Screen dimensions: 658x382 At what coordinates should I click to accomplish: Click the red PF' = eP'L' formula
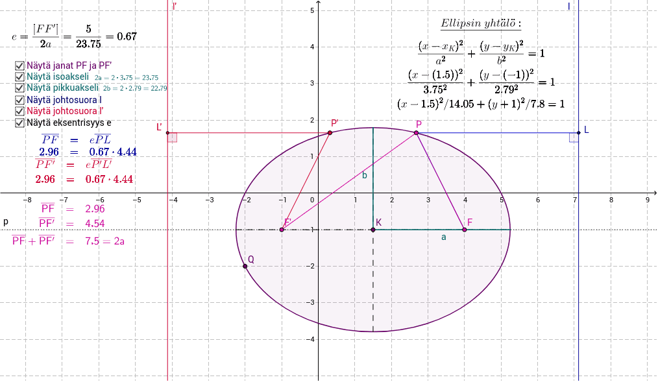point(73,164)
